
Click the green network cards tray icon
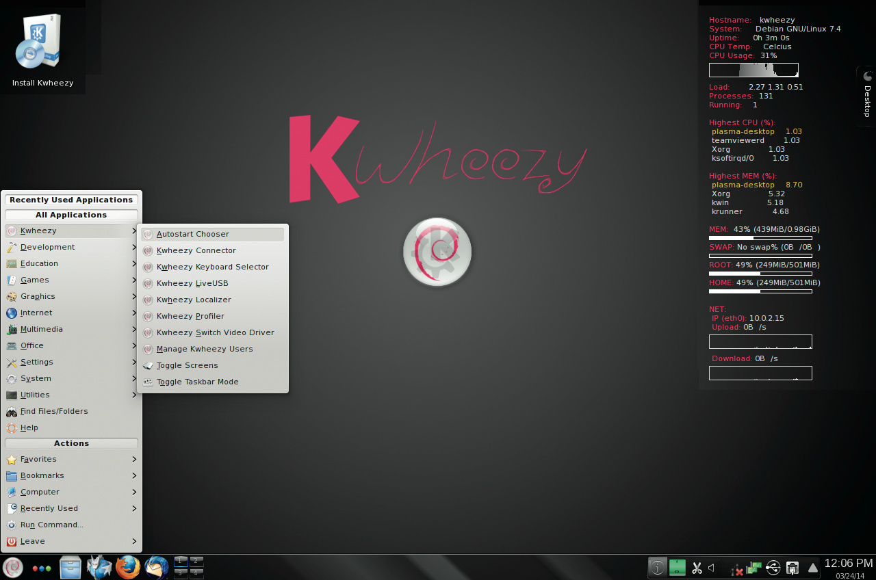(x=754, y=567)
